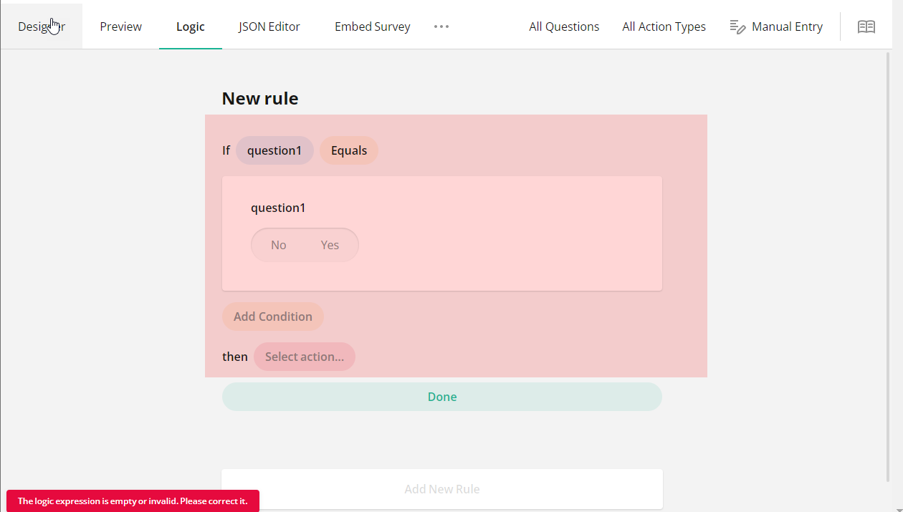Image resolution: width=903 pixels, height=512 pixels.
Task: Open the question1 condition selector
Action: click(274, 150)
